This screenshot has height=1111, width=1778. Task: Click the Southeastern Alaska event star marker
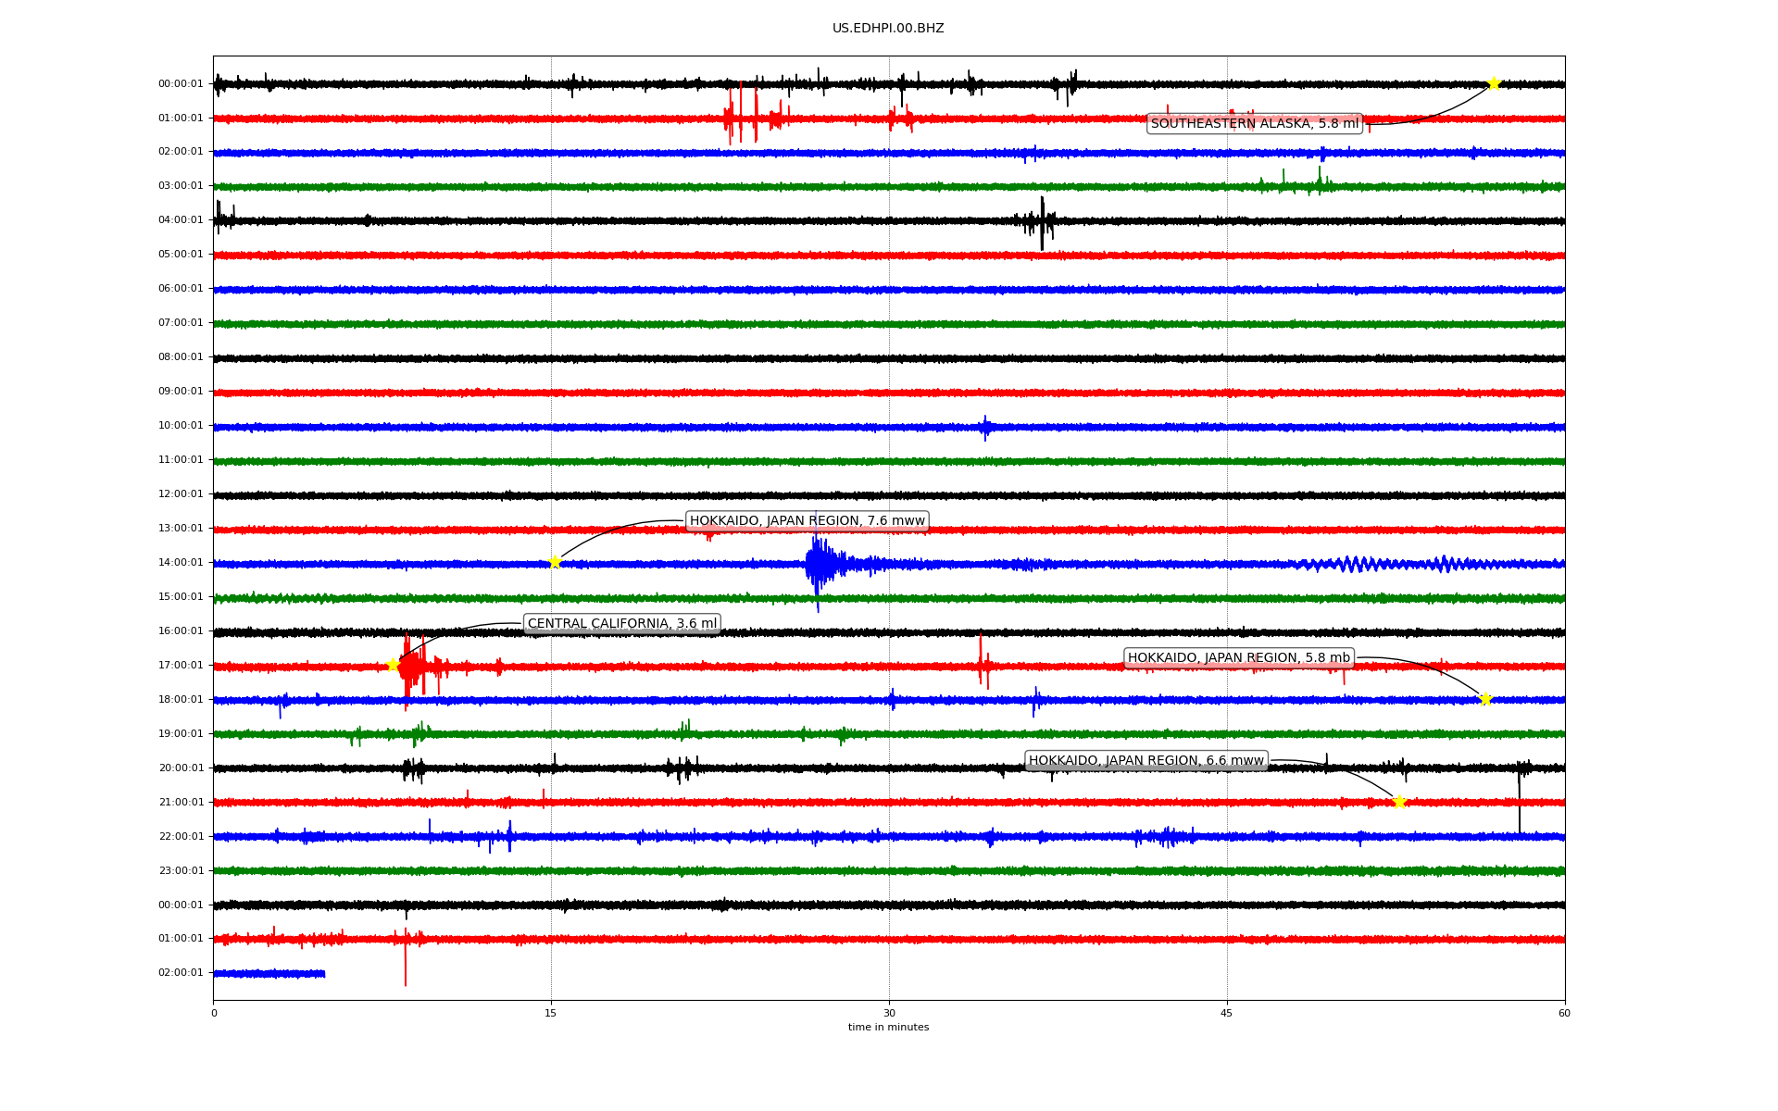click(1494, 83)
